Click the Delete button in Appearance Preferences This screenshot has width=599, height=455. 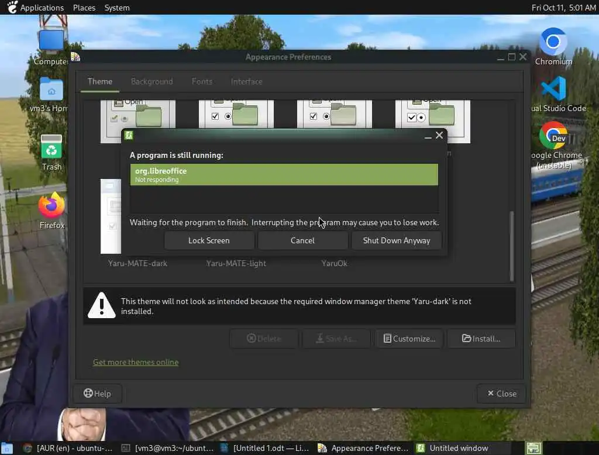(x=264, y=339)
